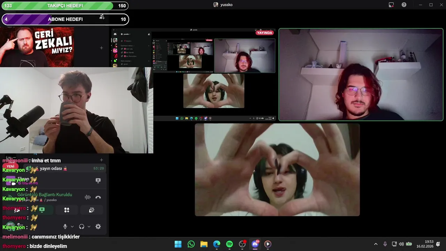Screen dimensions: 446x251
Task: Expand microphone input device options chevron
Action: 72,227
